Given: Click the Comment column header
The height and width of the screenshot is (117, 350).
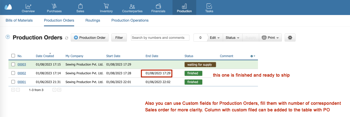Looking at the screenshot, I should (226, 56).
